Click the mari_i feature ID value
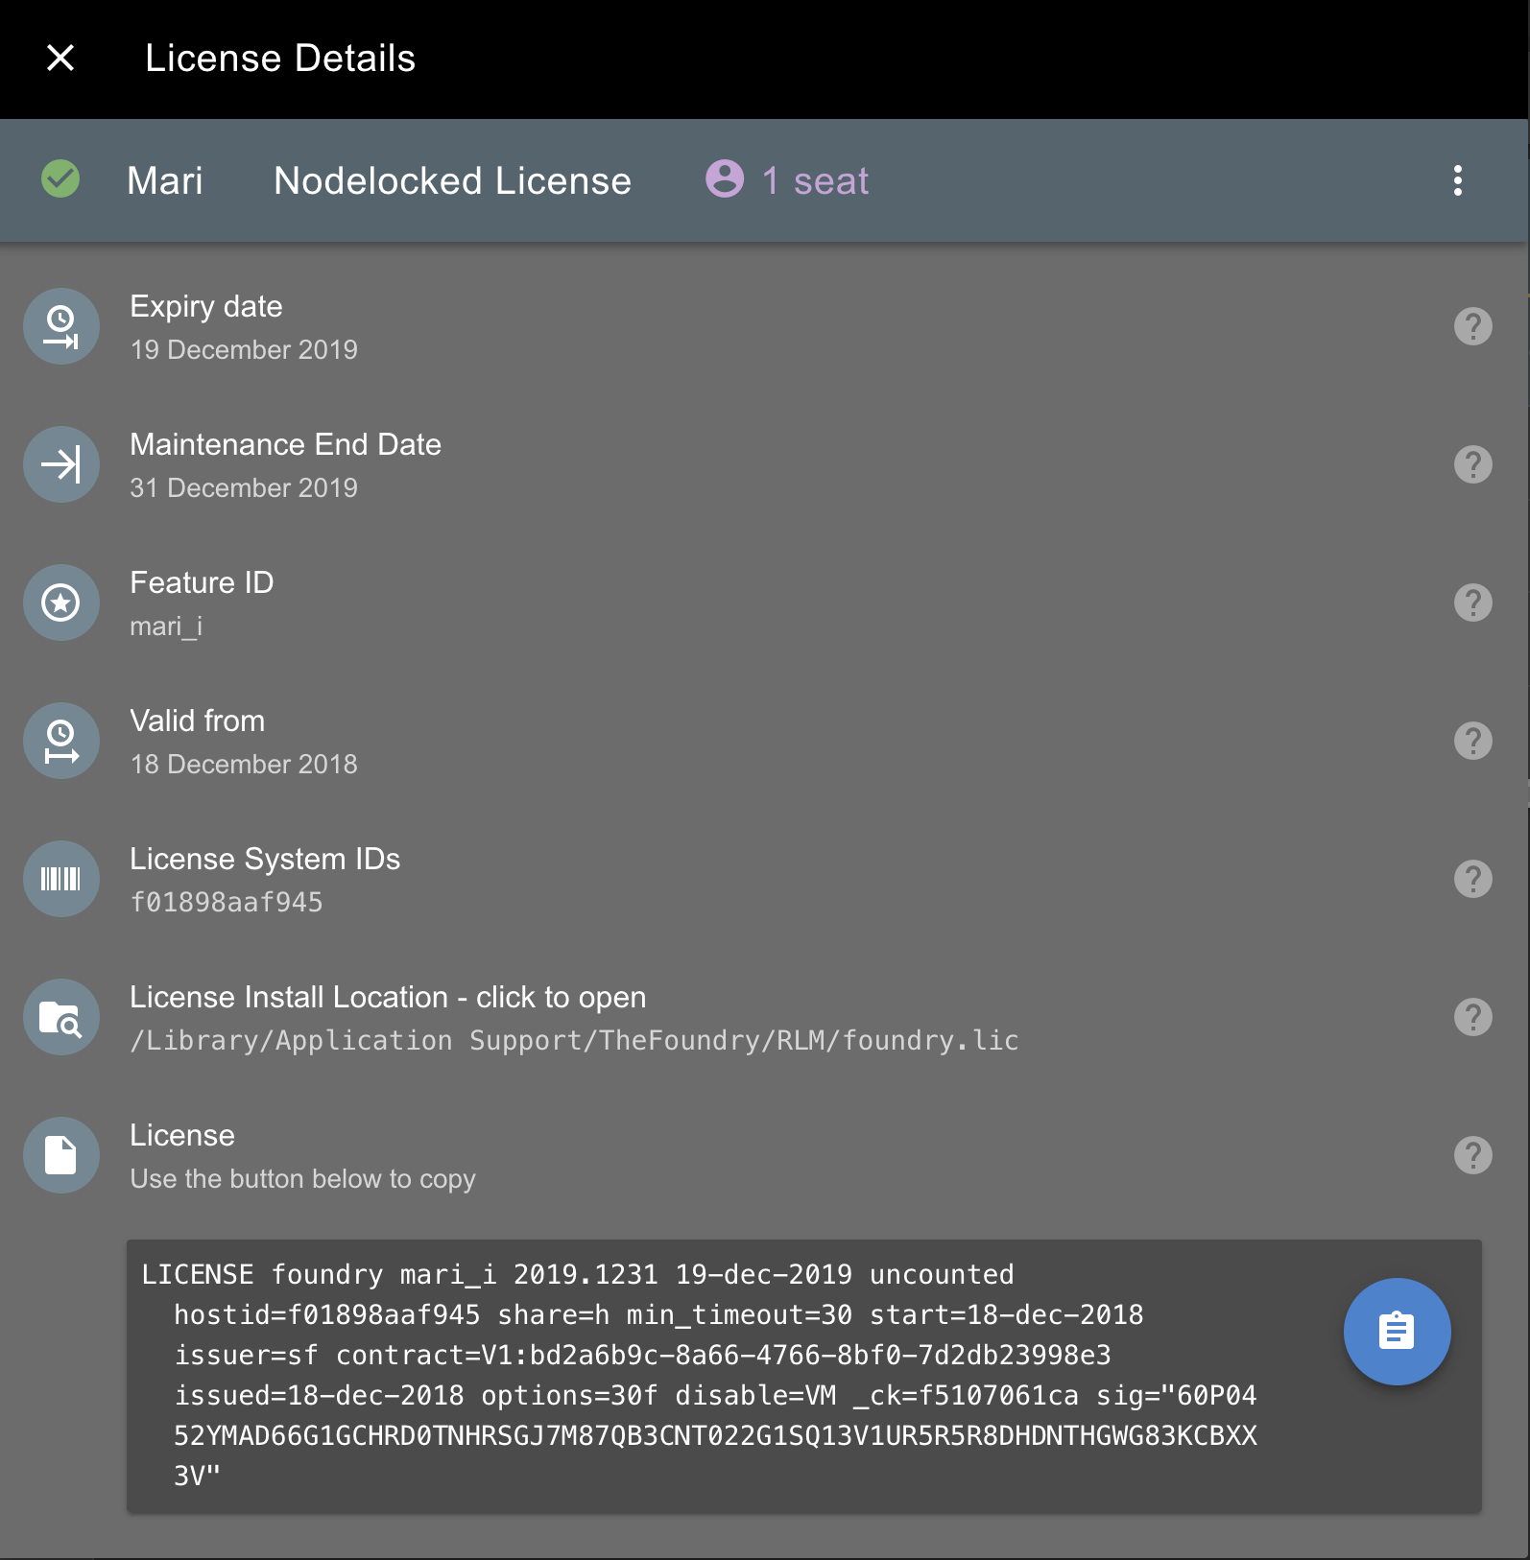 (166, 626)
